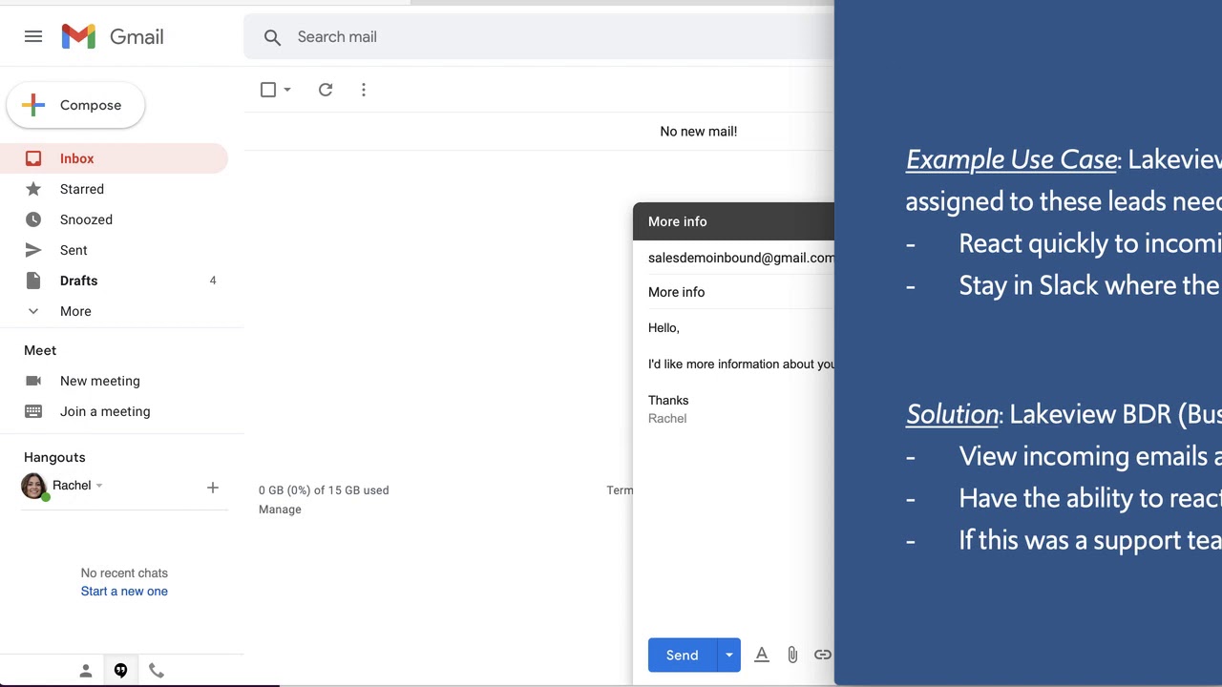Screen dimensions: 1222x687
Task: Click the Hello, line in email body
Action: point(664,328)
